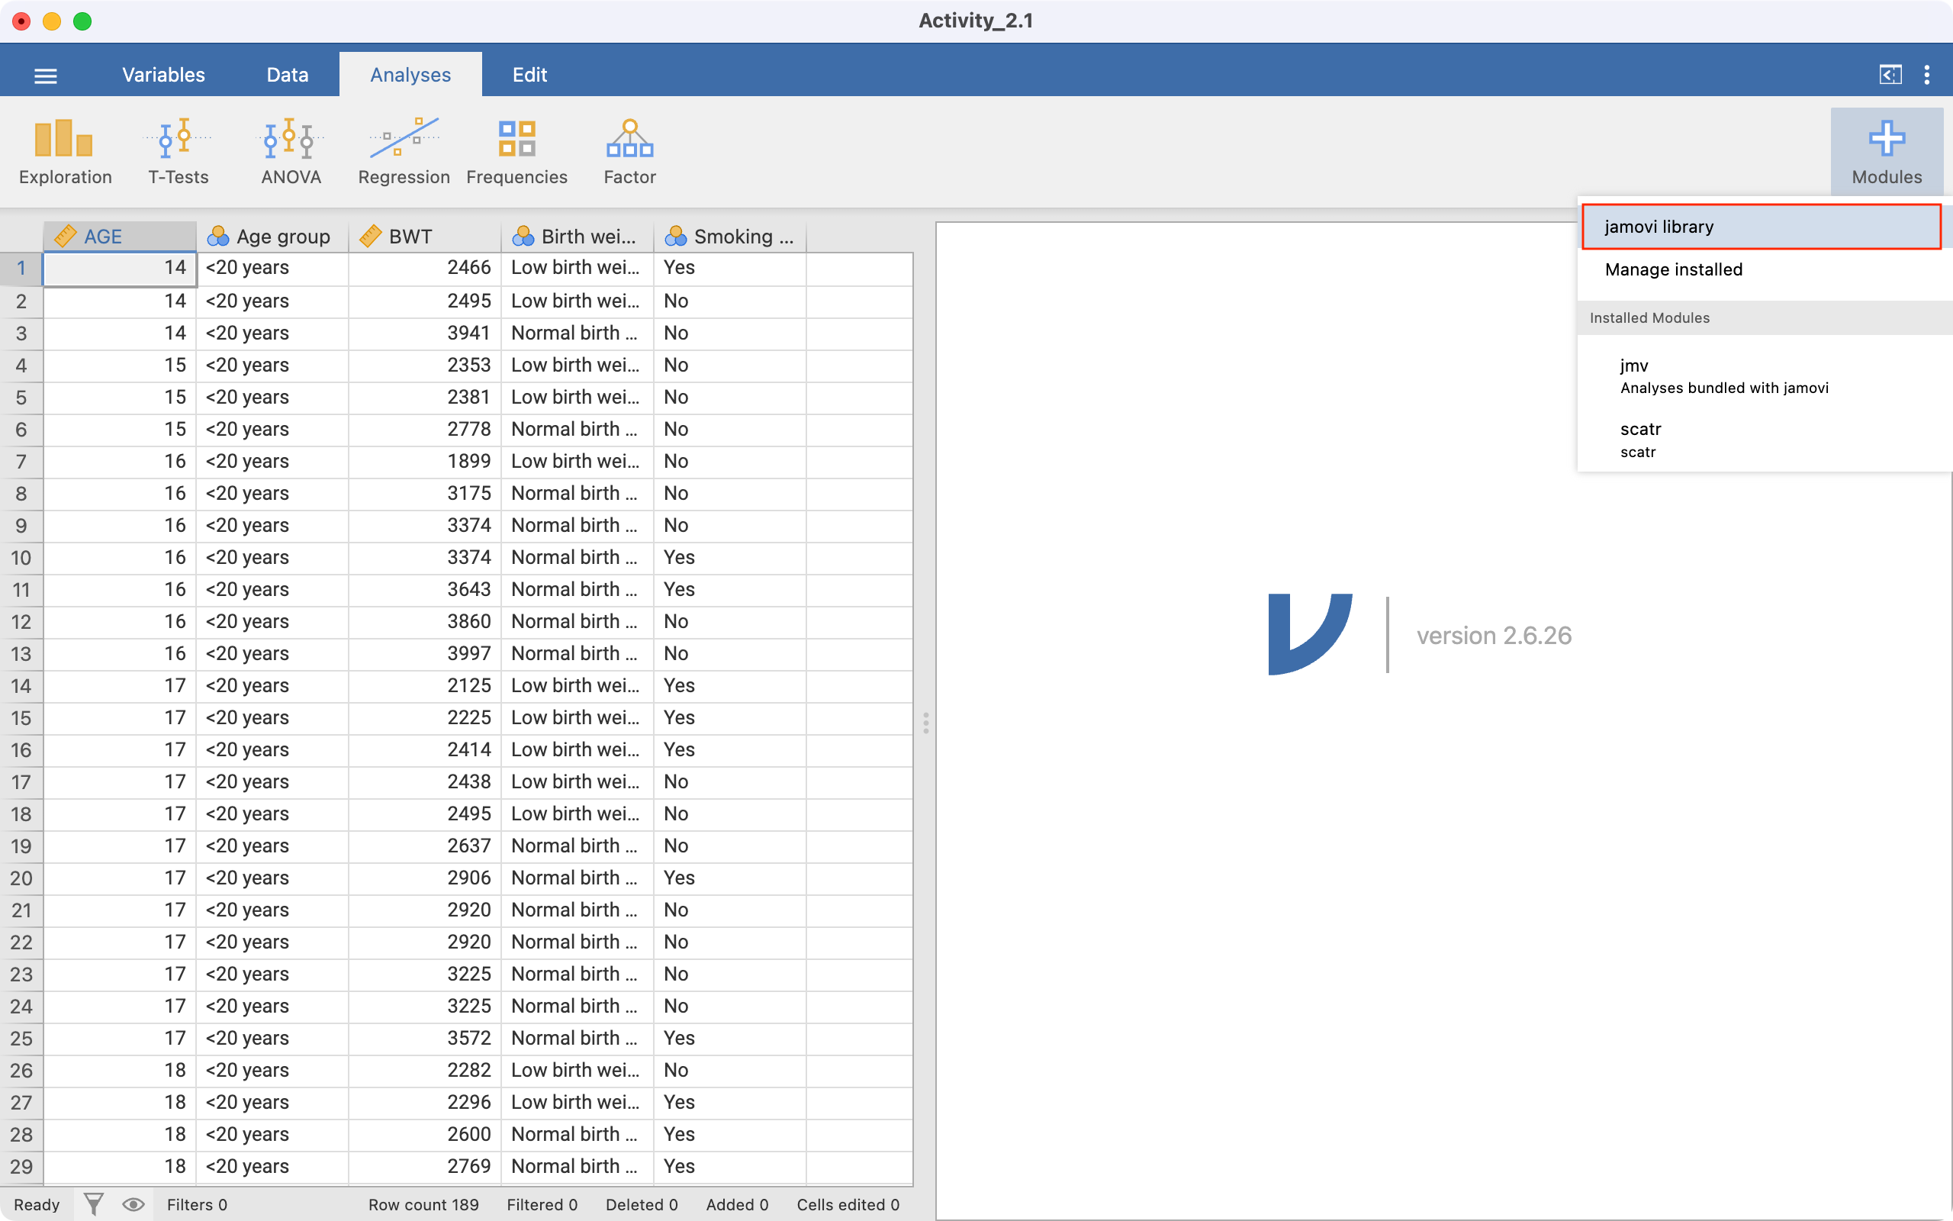Select the jmv installed module entry
1953x1221 pixels.
(x=1724, y=376)
